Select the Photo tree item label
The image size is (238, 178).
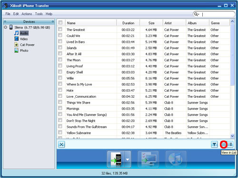[x=24, y=51]
